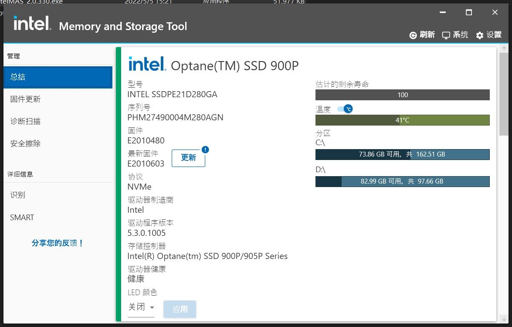Open 分享您的反馈 feedback link
Screen dimensions: 512x327
point(58,243)
